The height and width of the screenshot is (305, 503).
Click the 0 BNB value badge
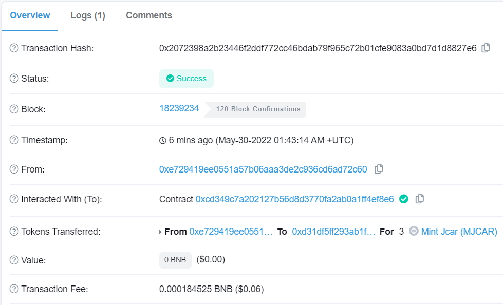(x=175, y=260)
